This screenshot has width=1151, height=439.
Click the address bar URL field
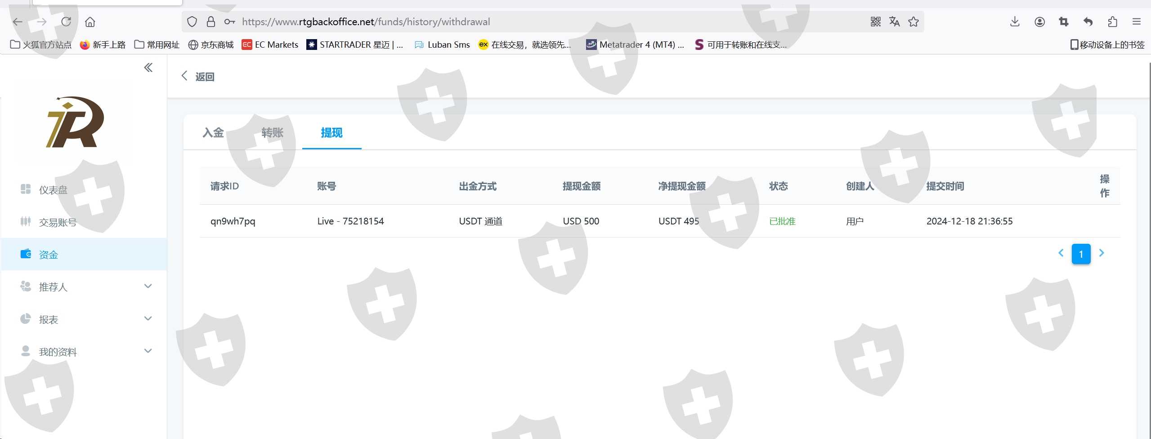pyautogui.click(x=552, y=22)
